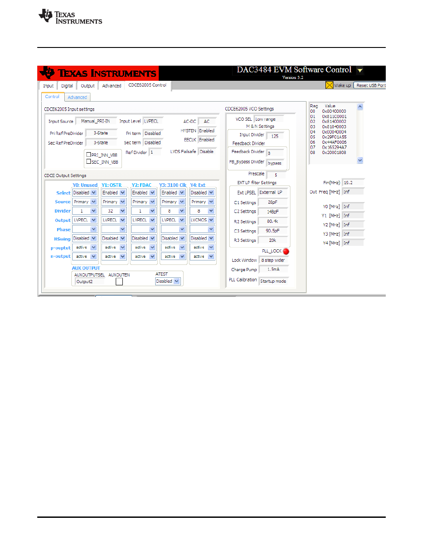
Task: Select the Control sub-tab
Action: 52,97
